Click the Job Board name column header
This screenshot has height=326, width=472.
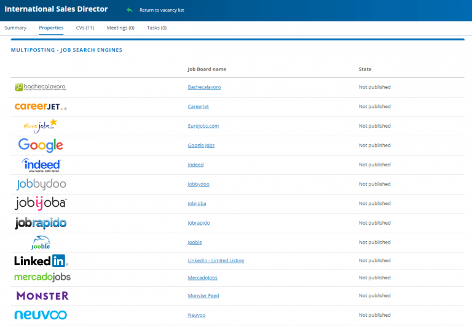[206, 69]
